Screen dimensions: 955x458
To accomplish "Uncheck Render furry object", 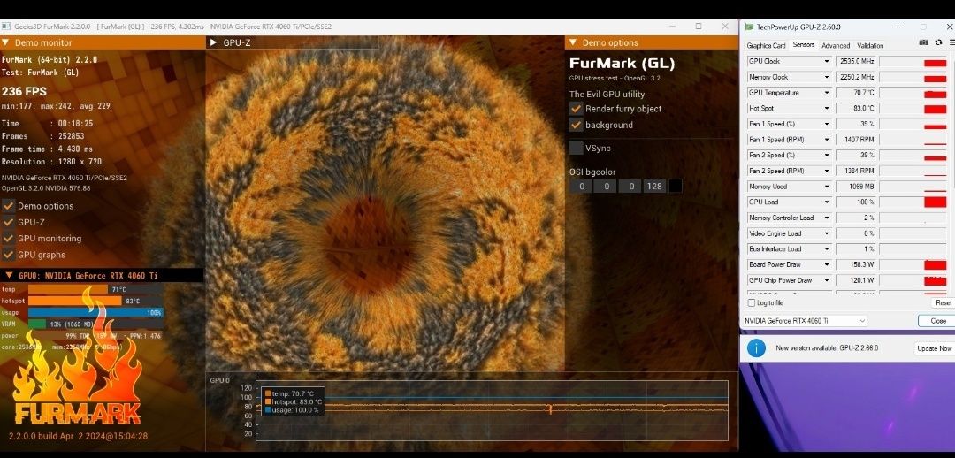I will (576, 109).
